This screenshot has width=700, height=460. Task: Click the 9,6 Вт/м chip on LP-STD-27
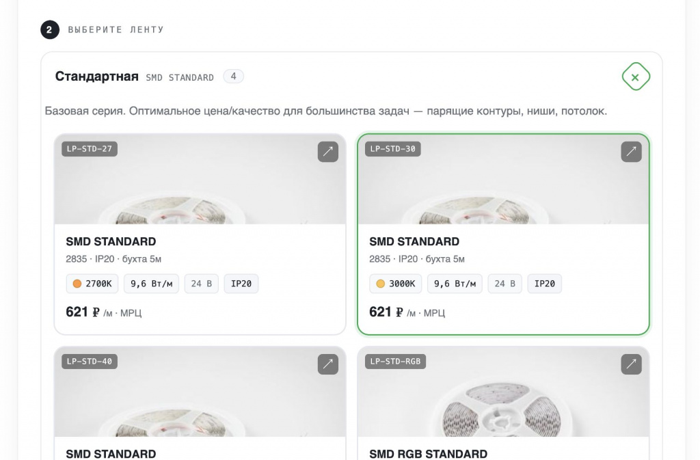coord(151,284)
